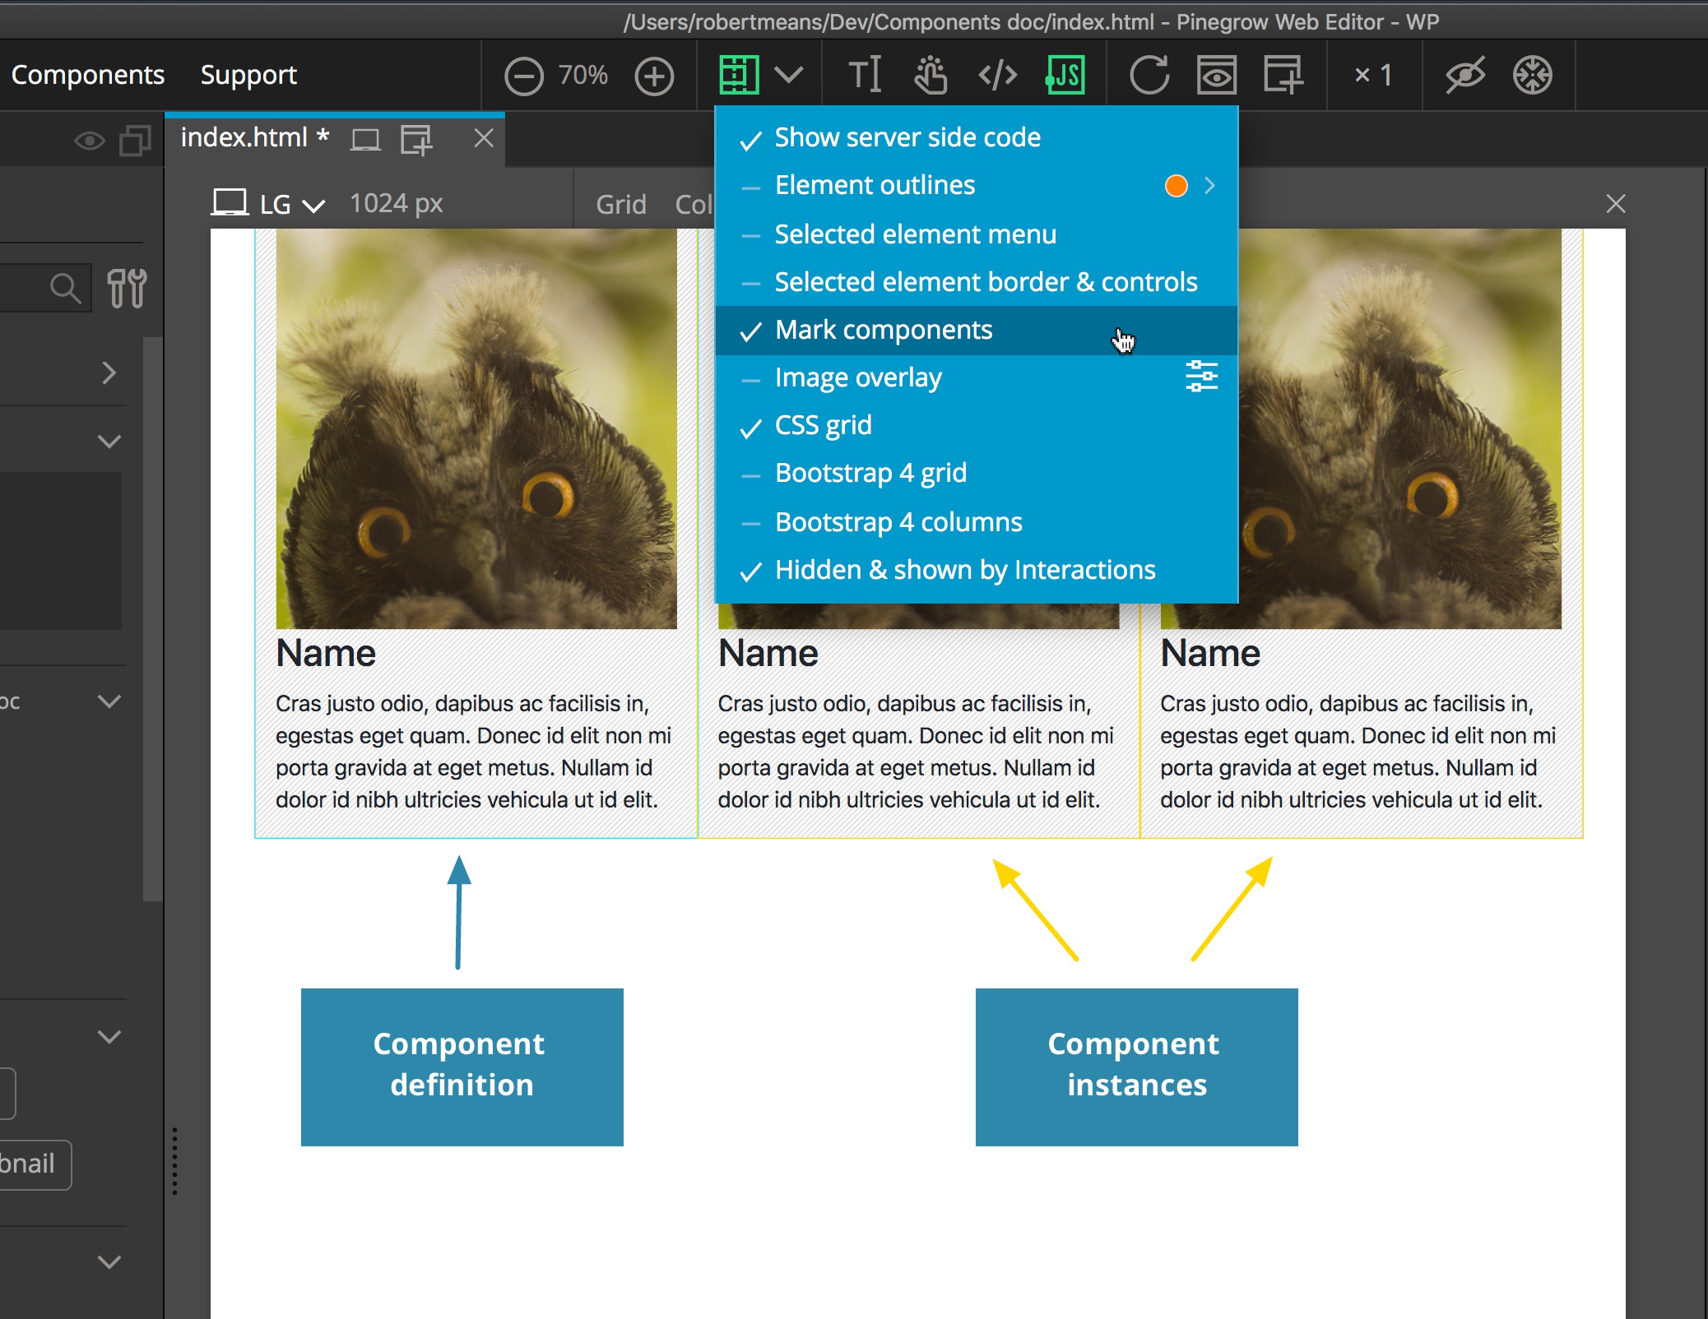Toggle the JS JavaScript icon
Screen dimensions: 1708x1319
point(1065,76)
